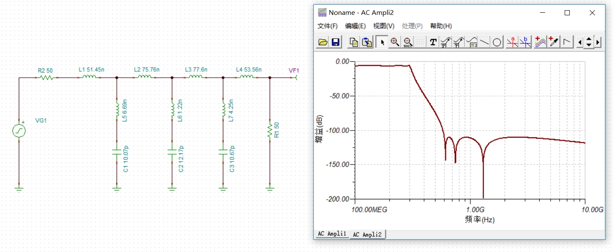Image resolution: width=614 pixels, height=252 pixels.
Task: Click the flag marker icon
Action: (x=566, y=42)
